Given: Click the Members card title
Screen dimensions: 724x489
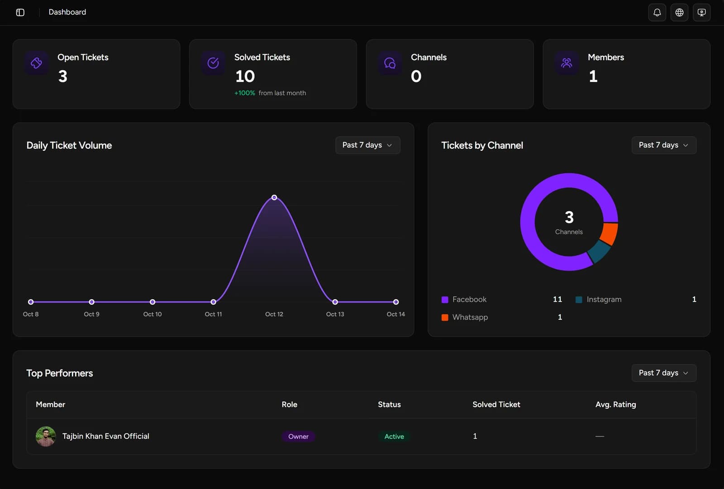Looking at the screenshot, I should point(606,57).
